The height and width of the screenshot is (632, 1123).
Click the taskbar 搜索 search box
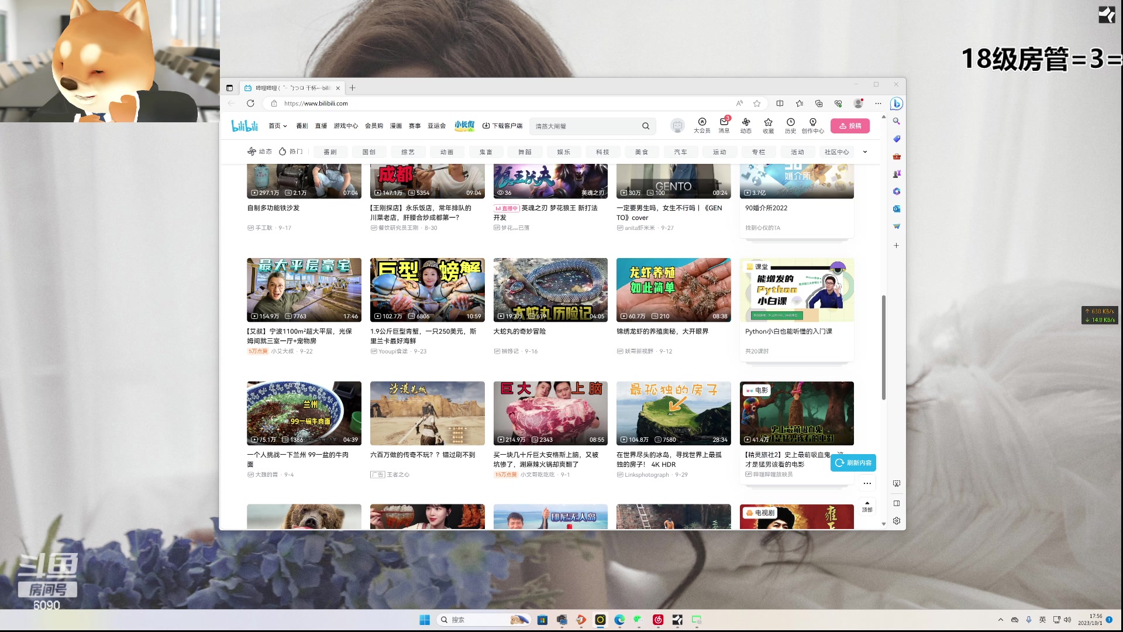[484, 620]
